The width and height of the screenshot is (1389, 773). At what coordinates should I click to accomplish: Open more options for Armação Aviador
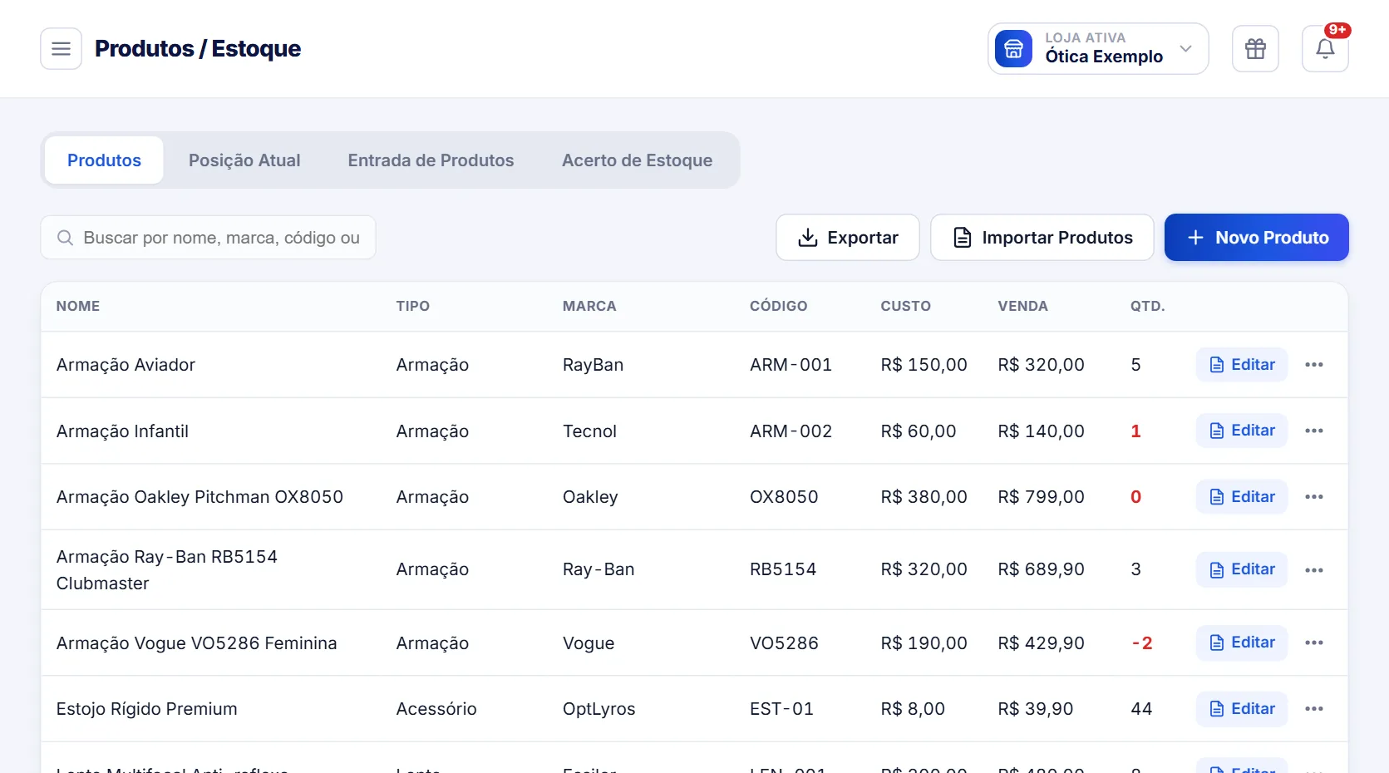pyautogui.click(x=1314, y=365)
